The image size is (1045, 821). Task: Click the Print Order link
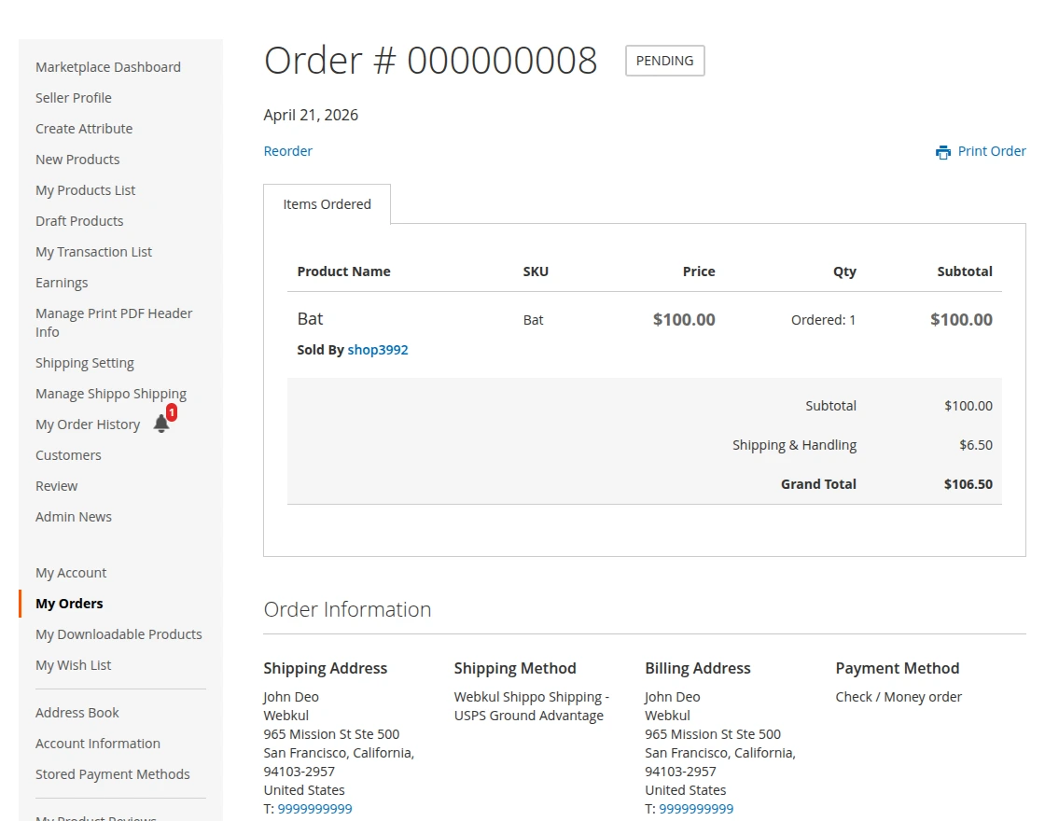click(992, 151)
